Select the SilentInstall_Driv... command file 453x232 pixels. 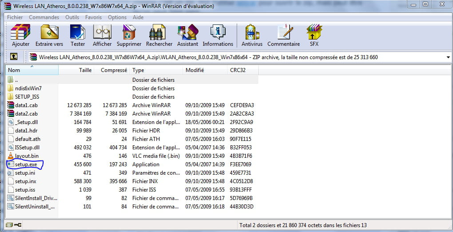36,198
